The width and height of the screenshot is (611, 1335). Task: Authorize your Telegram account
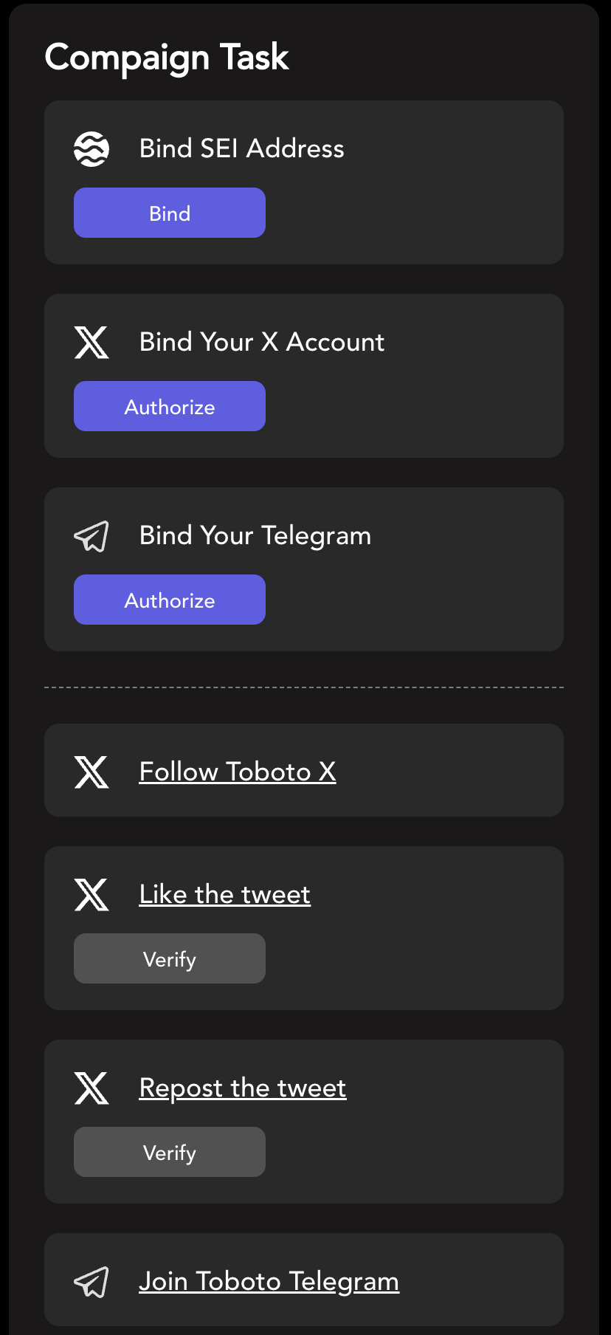170,600
